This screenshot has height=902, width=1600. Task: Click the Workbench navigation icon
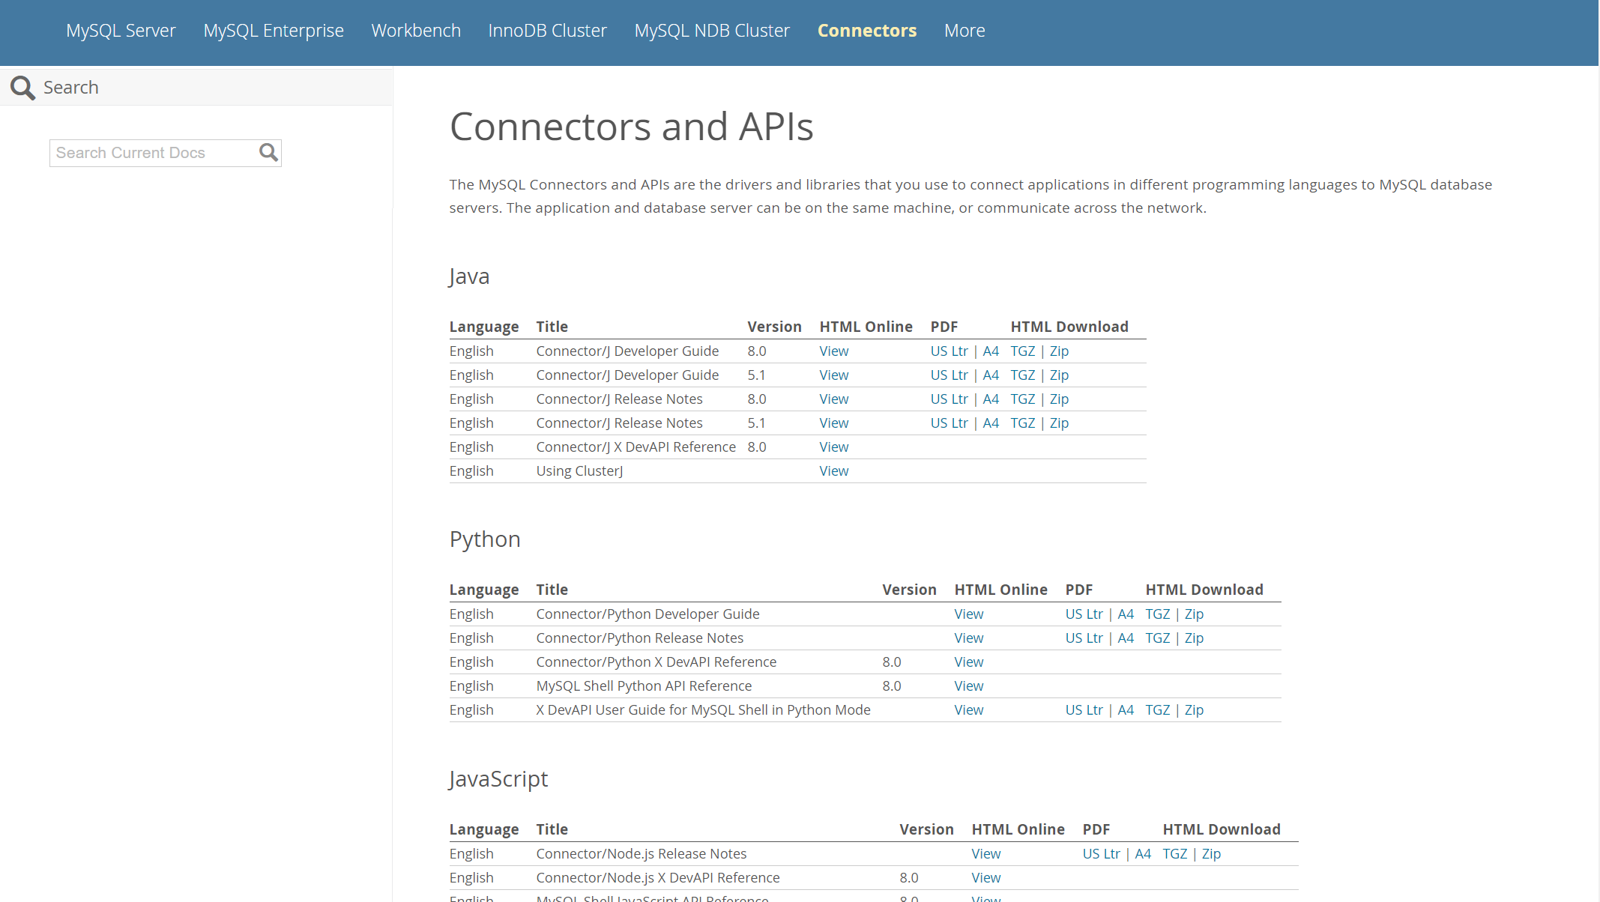click(x=415, y=30)
